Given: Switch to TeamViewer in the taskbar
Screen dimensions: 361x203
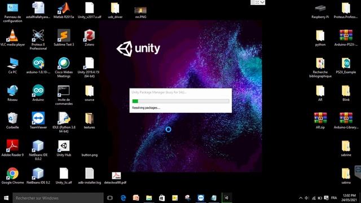Looking at the screenshot, I should click(x=201, y=198).
